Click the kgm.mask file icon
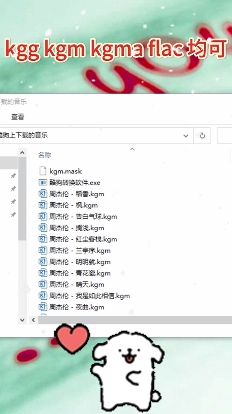The image size is (232, 414). (x=43, y=171)
